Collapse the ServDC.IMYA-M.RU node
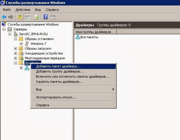This screenshot has height=140, width=180. click(10, 34)
